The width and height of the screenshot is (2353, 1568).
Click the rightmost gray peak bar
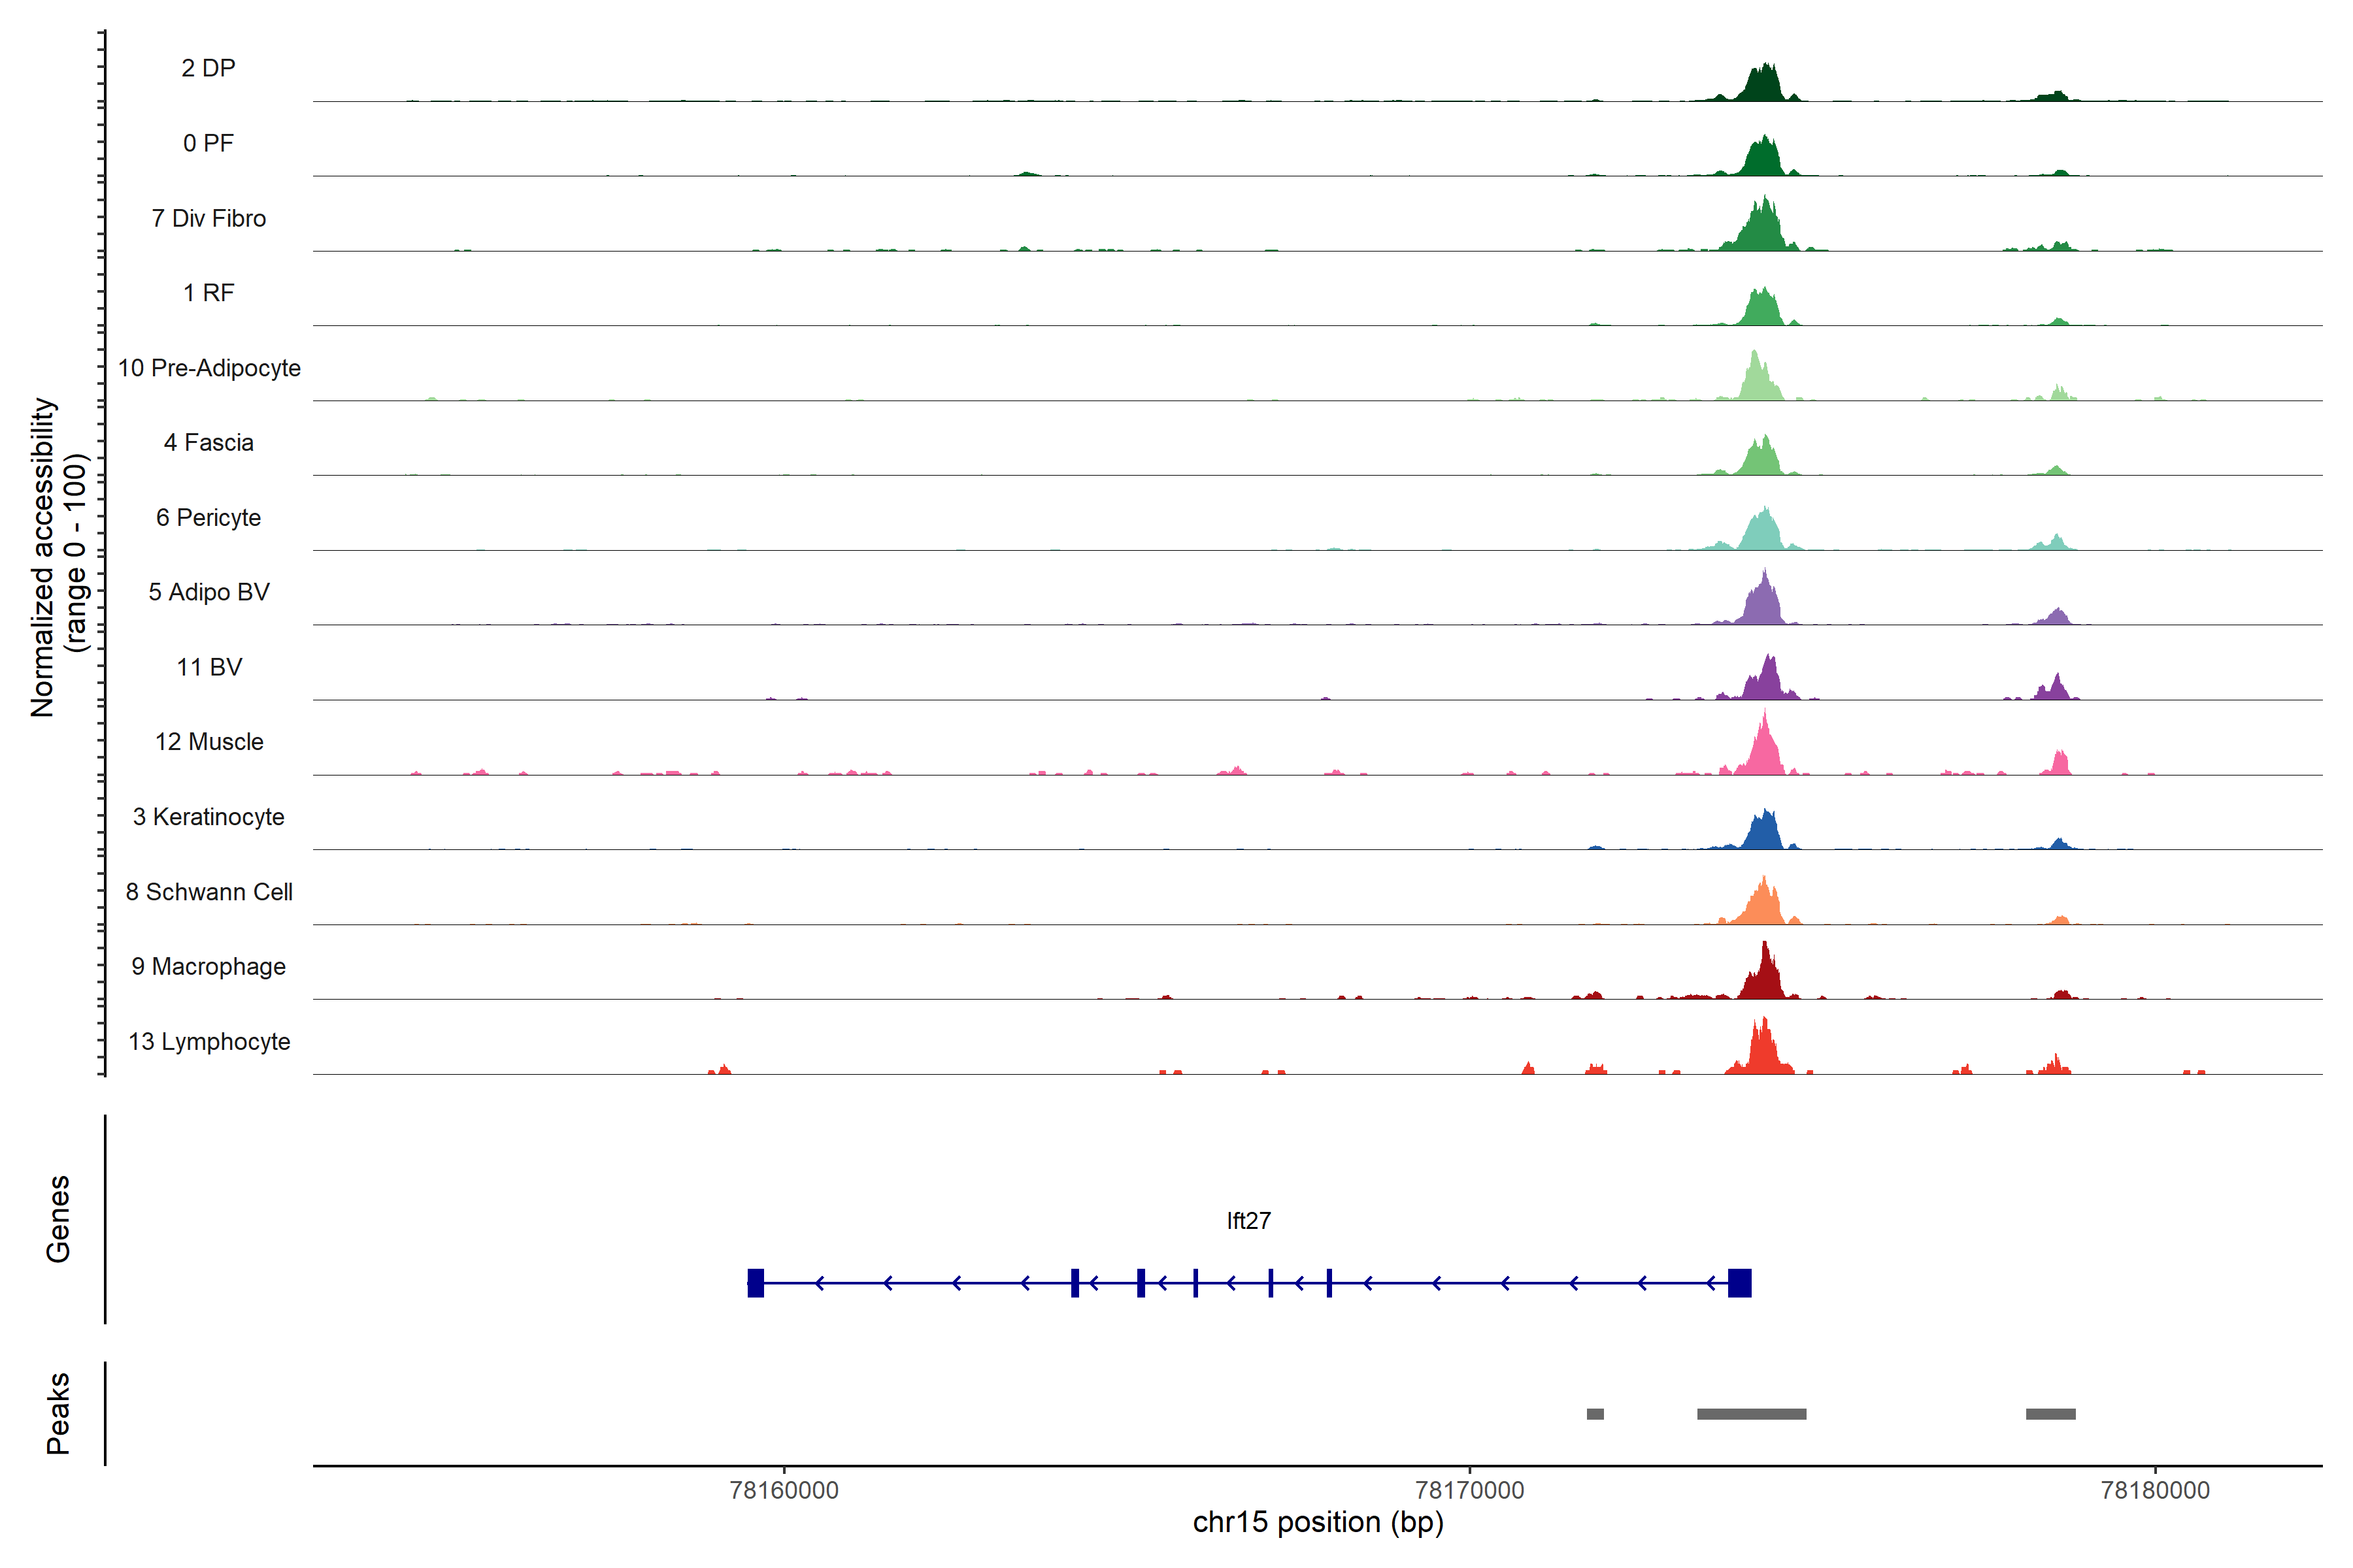[x=2050, y=1414]
